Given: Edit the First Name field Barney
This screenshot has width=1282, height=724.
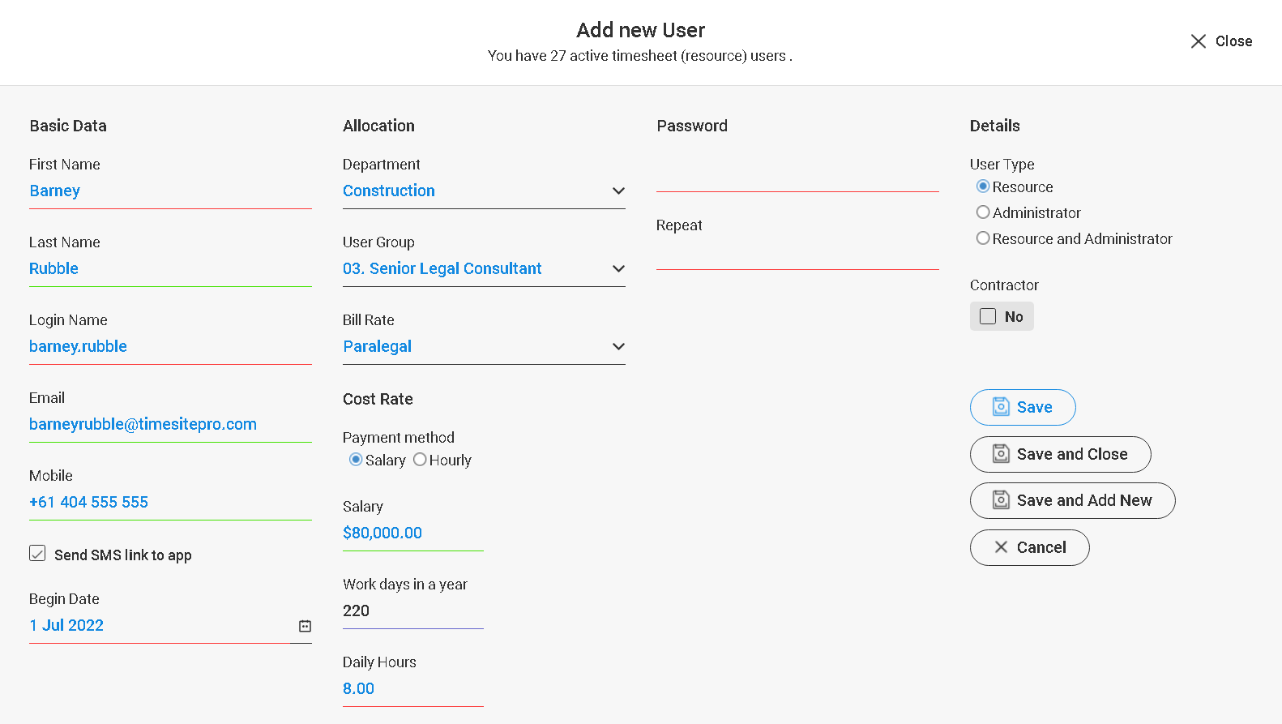Looking at the screenshot, I should [x=170, y=191].
